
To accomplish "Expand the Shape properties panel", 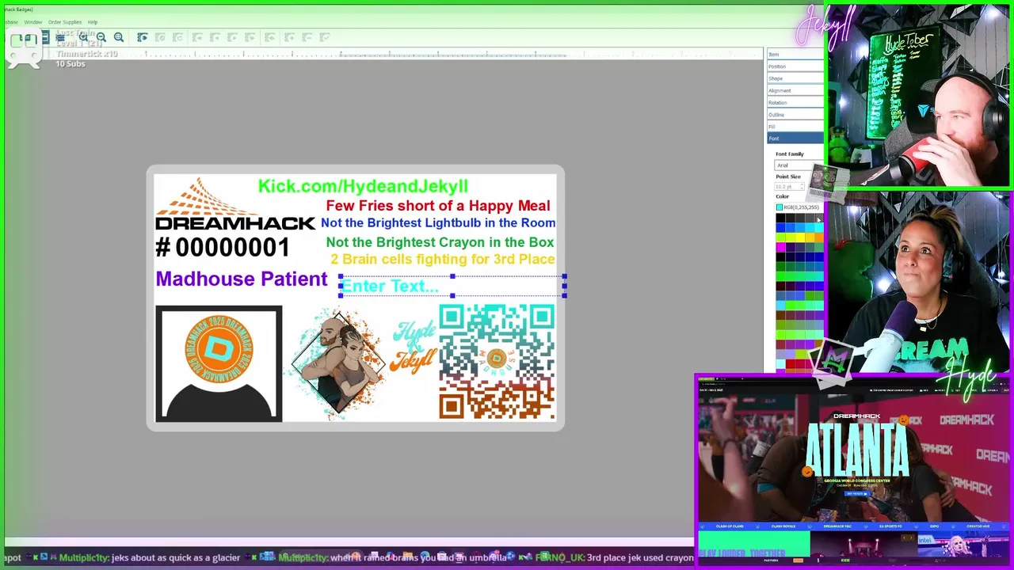I will tap(795, 78).
